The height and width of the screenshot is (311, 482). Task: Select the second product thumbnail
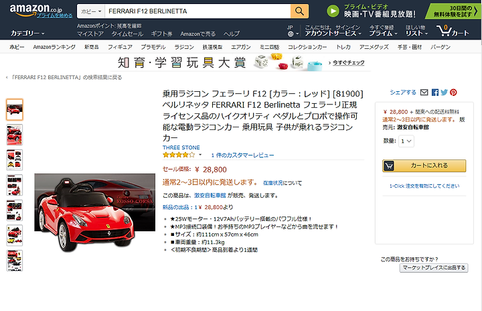(15, 135)
